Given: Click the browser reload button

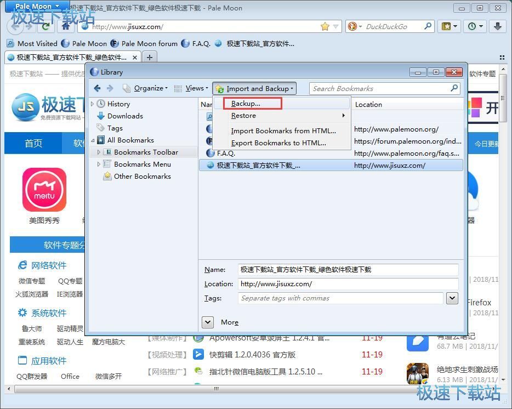Looking at the screenshot, I should tap(46, 26).
